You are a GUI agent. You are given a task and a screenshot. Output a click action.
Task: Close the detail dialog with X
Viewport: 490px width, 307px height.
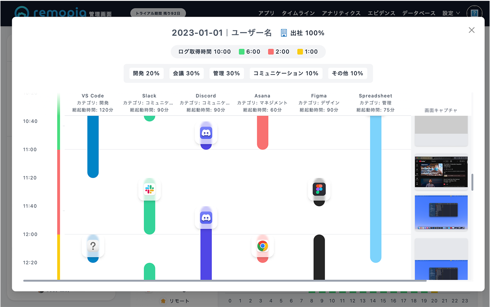point(472,30)
